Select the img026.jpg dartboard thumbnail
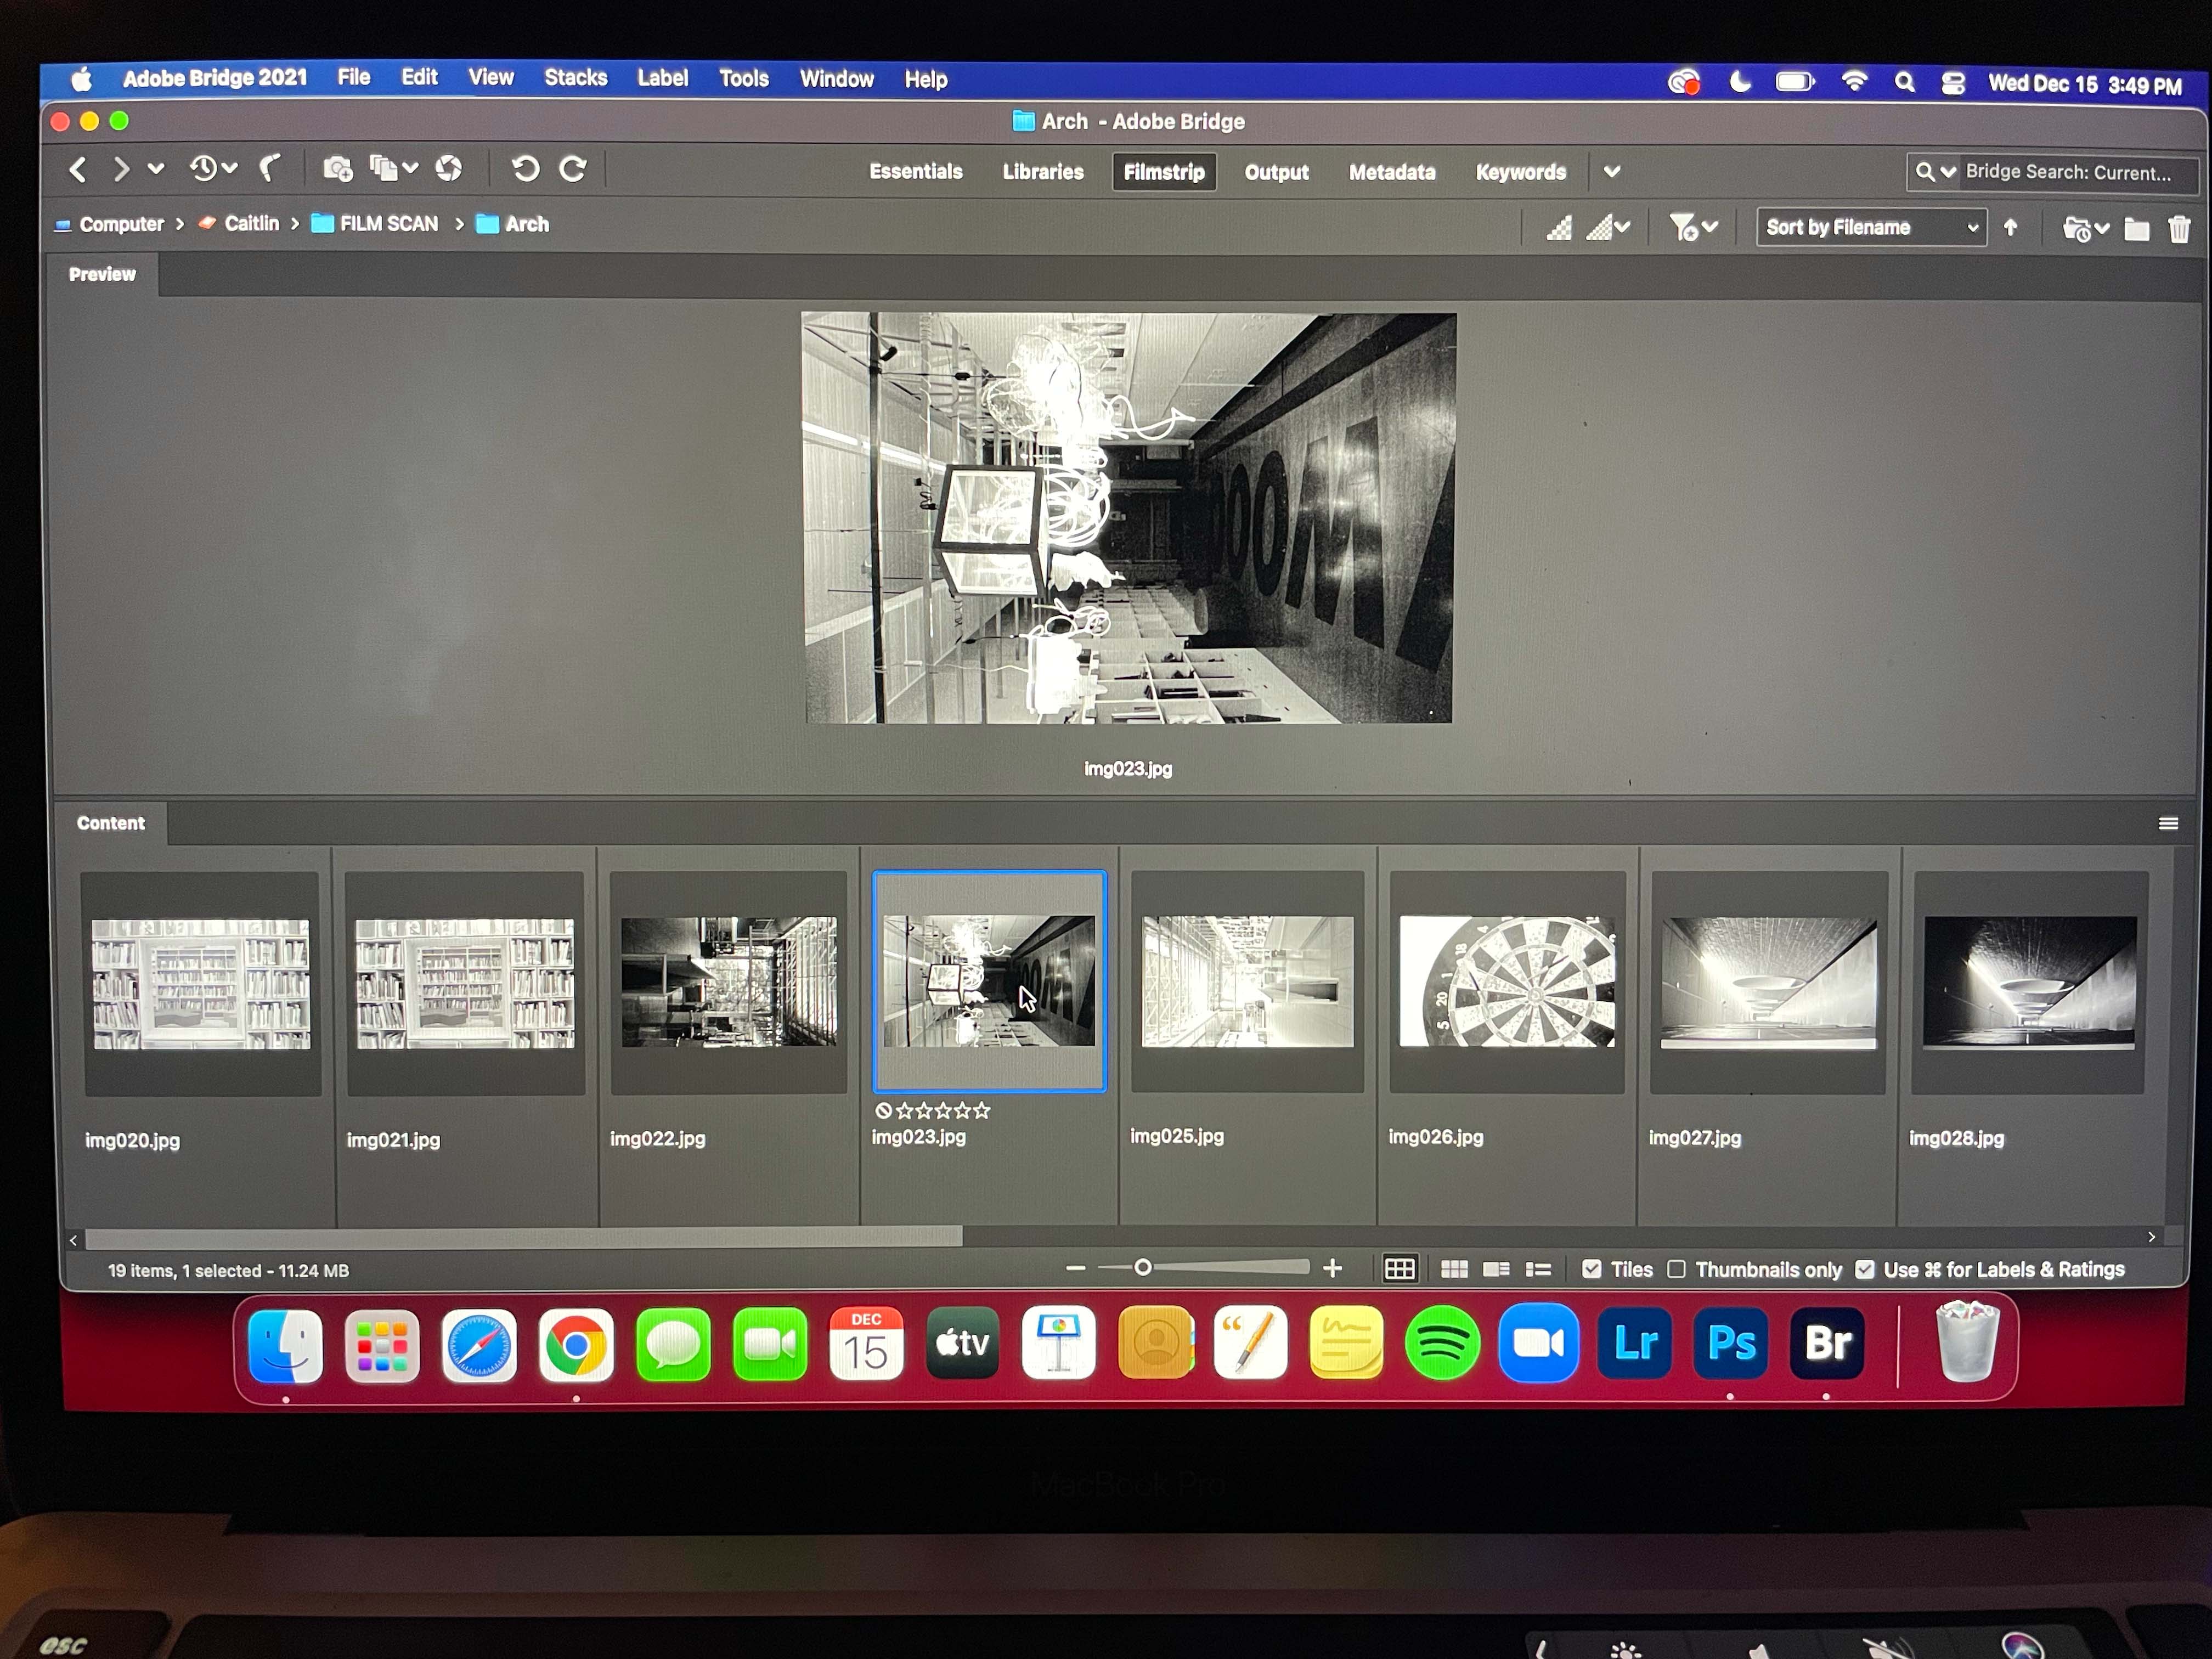This screenshot has width=2212, height=1659. (x=1506, y=982)
